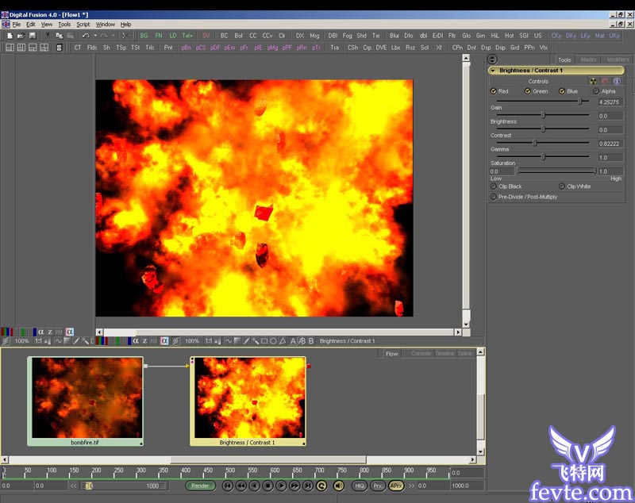Add a BG background tool

point(144,36)
